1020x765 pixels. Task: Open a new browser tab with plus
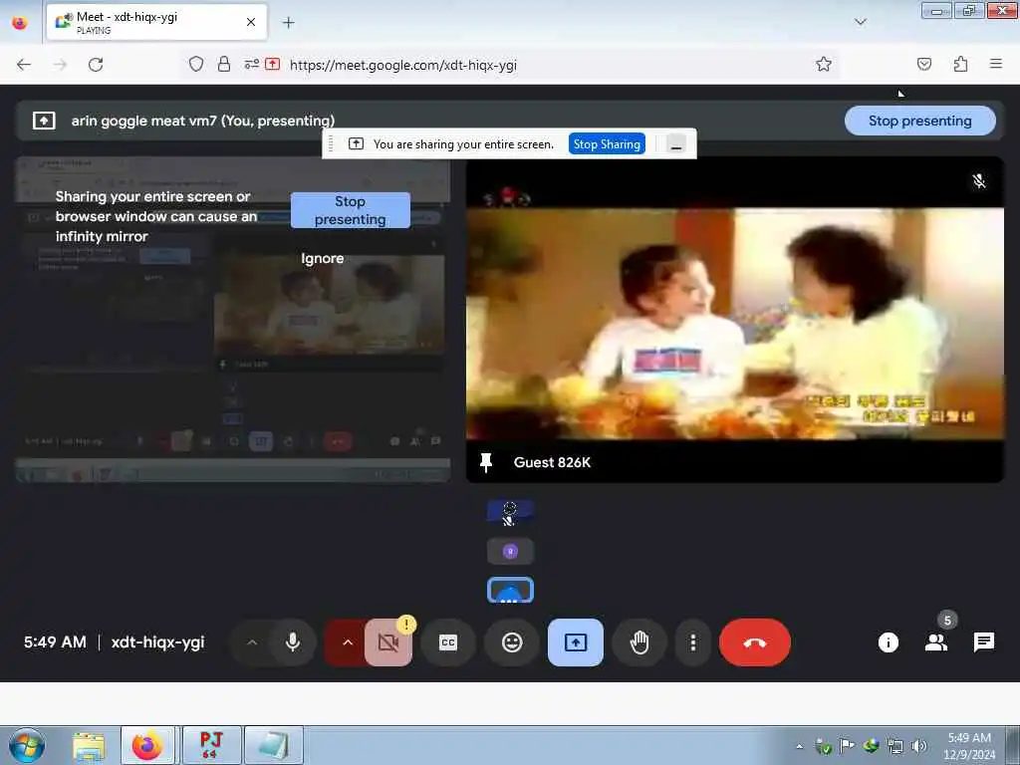289,23
